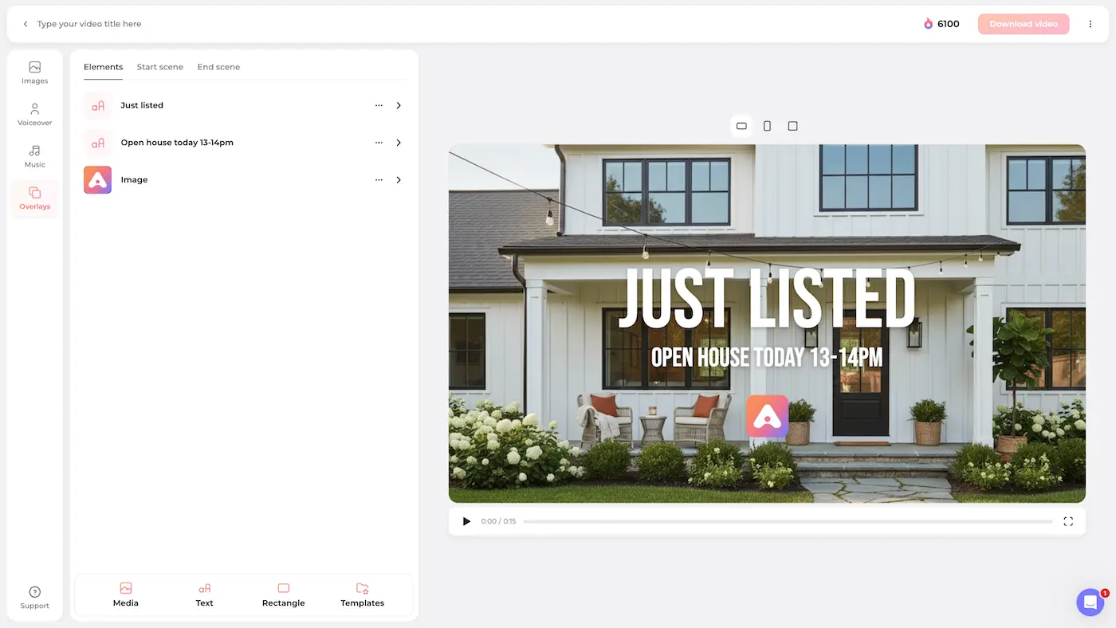Expand the Just listed overlay settings
This screenshot has height=628, width=1116.
pos(398,104)
